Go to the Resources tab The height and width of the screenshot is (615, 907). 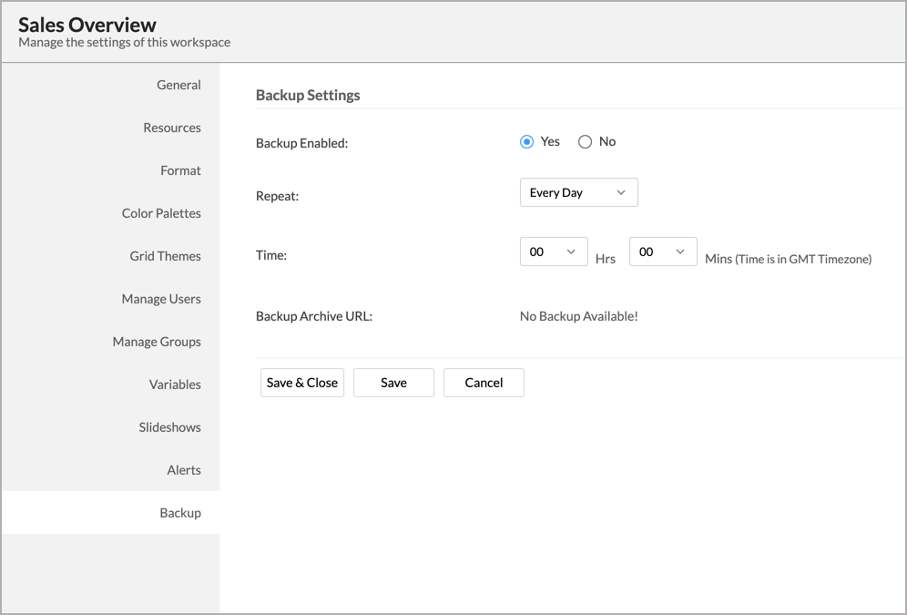tap(172, 128)
